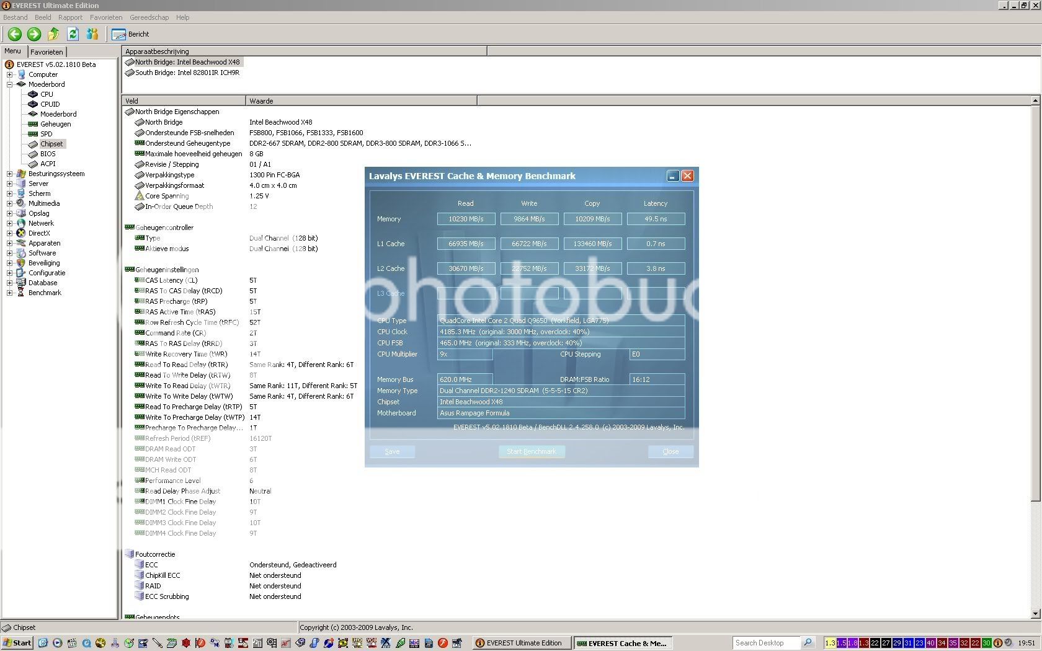
Task: Collapse the Moederbord tree node
Action: click(10, 84)
